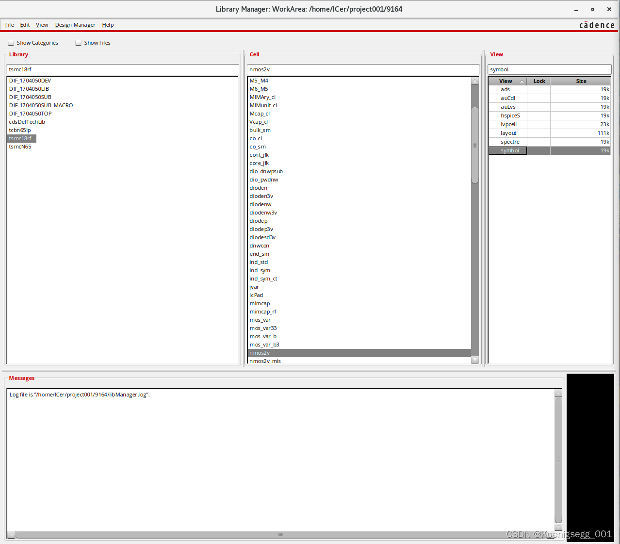Click Cell list scroll-down arrow
620x544 pixels.
tap(475, 360)
